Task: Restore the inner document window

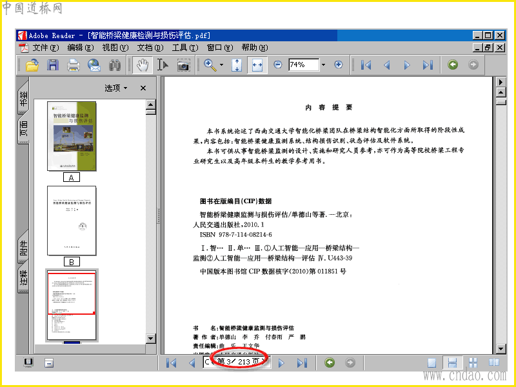Action: tap(488, 48)
